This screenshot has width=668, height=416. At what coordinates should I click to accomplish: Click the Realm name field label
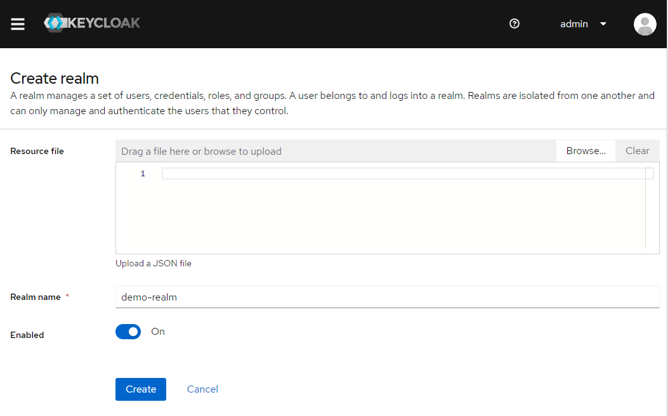tap(36, 297)
